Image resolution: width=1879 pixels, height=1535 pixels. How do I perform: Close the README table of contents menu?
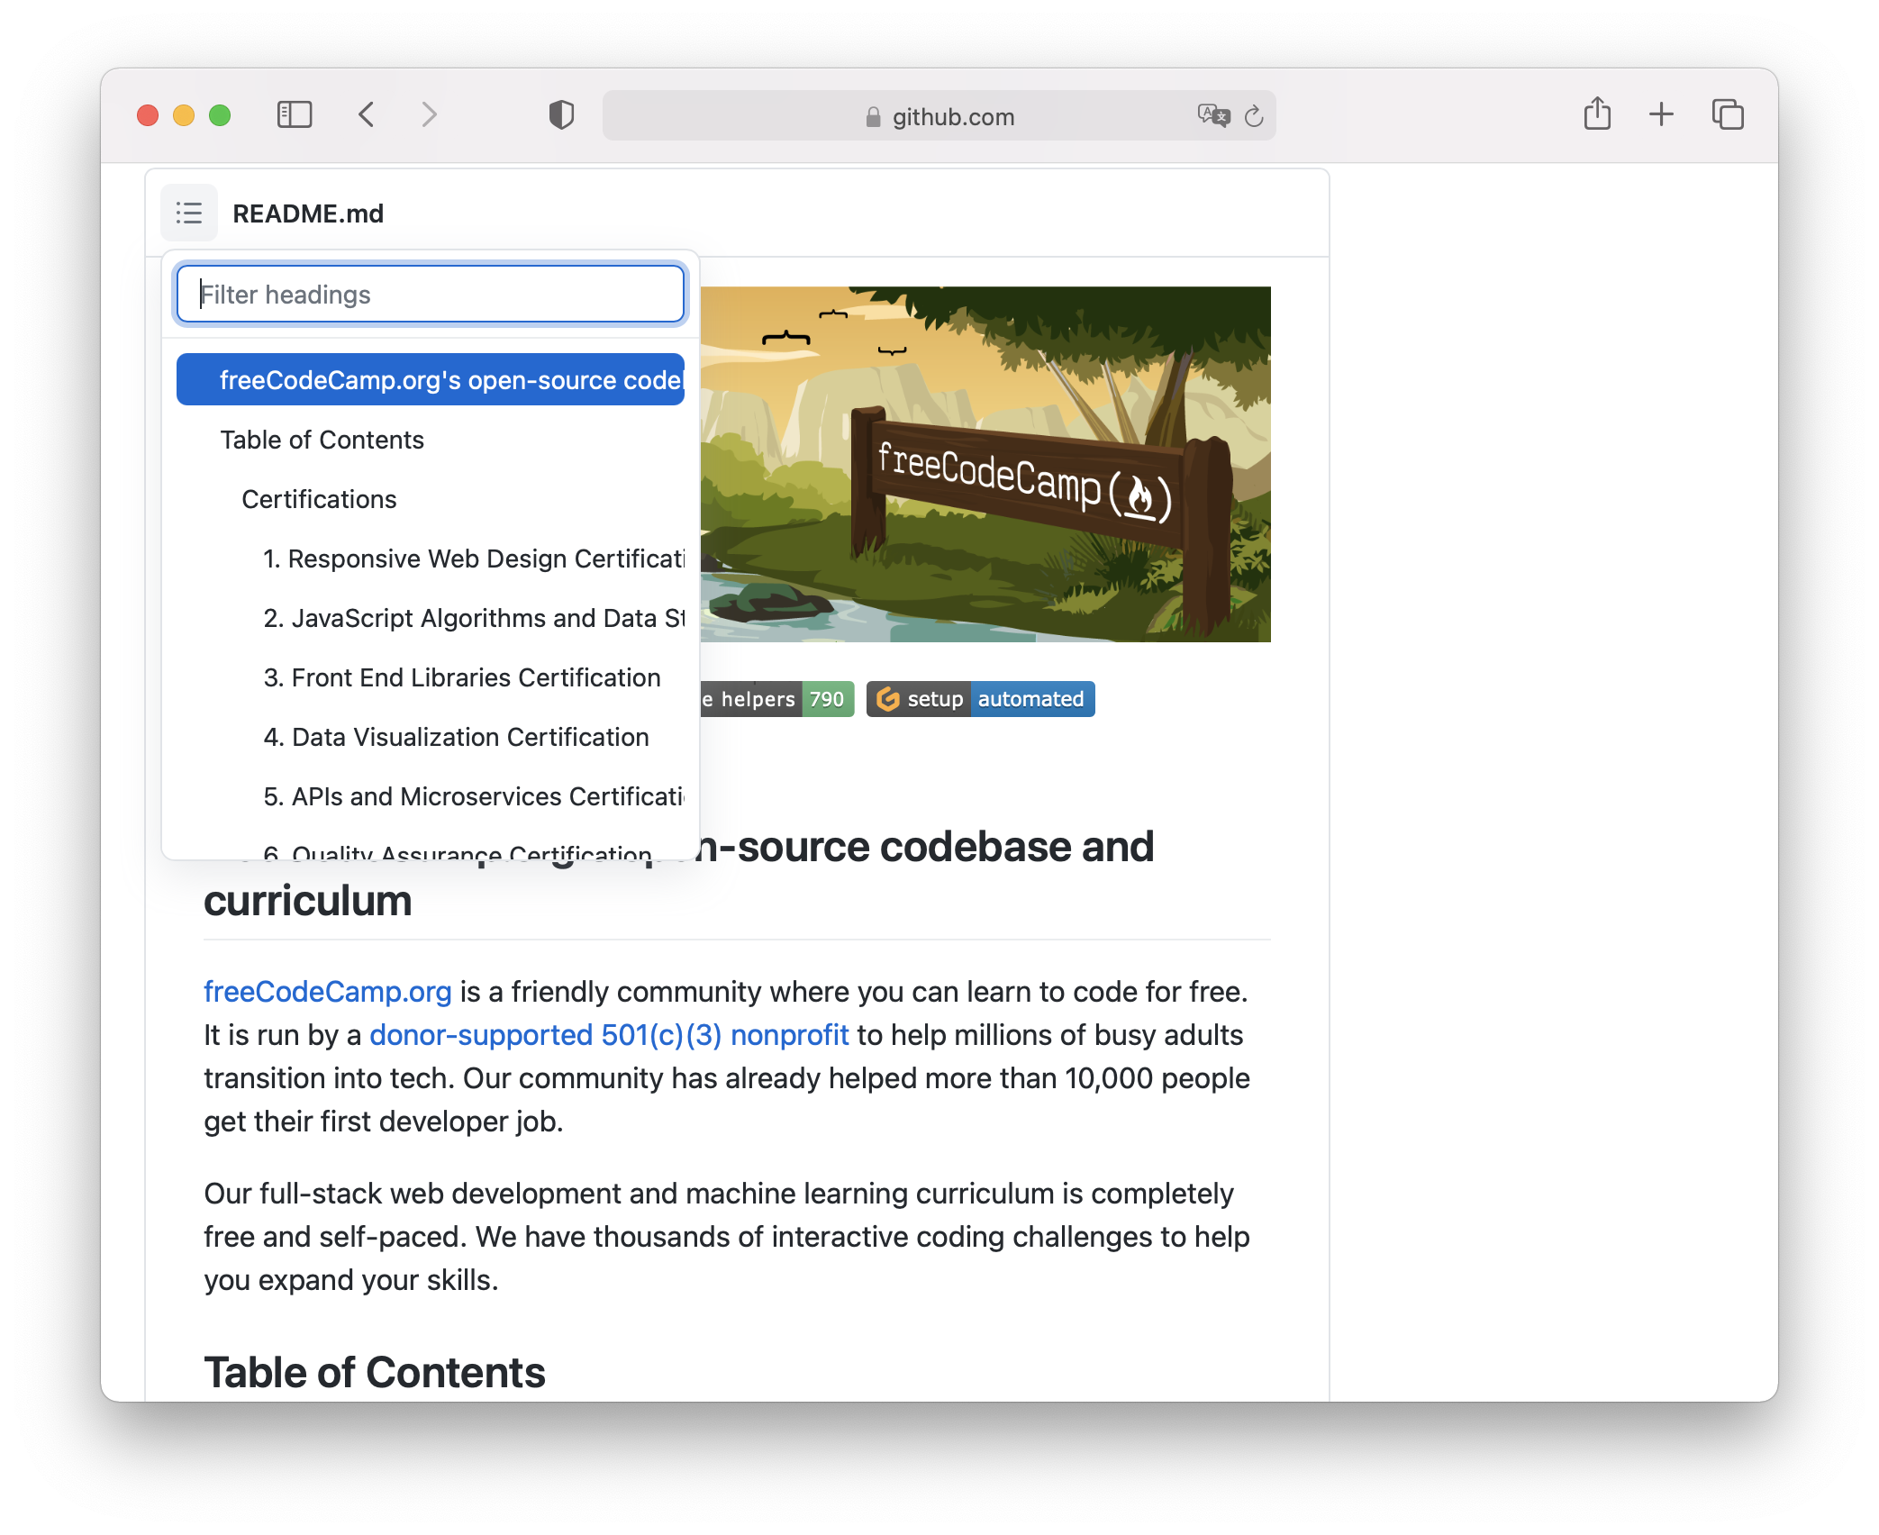coord(189,213)
